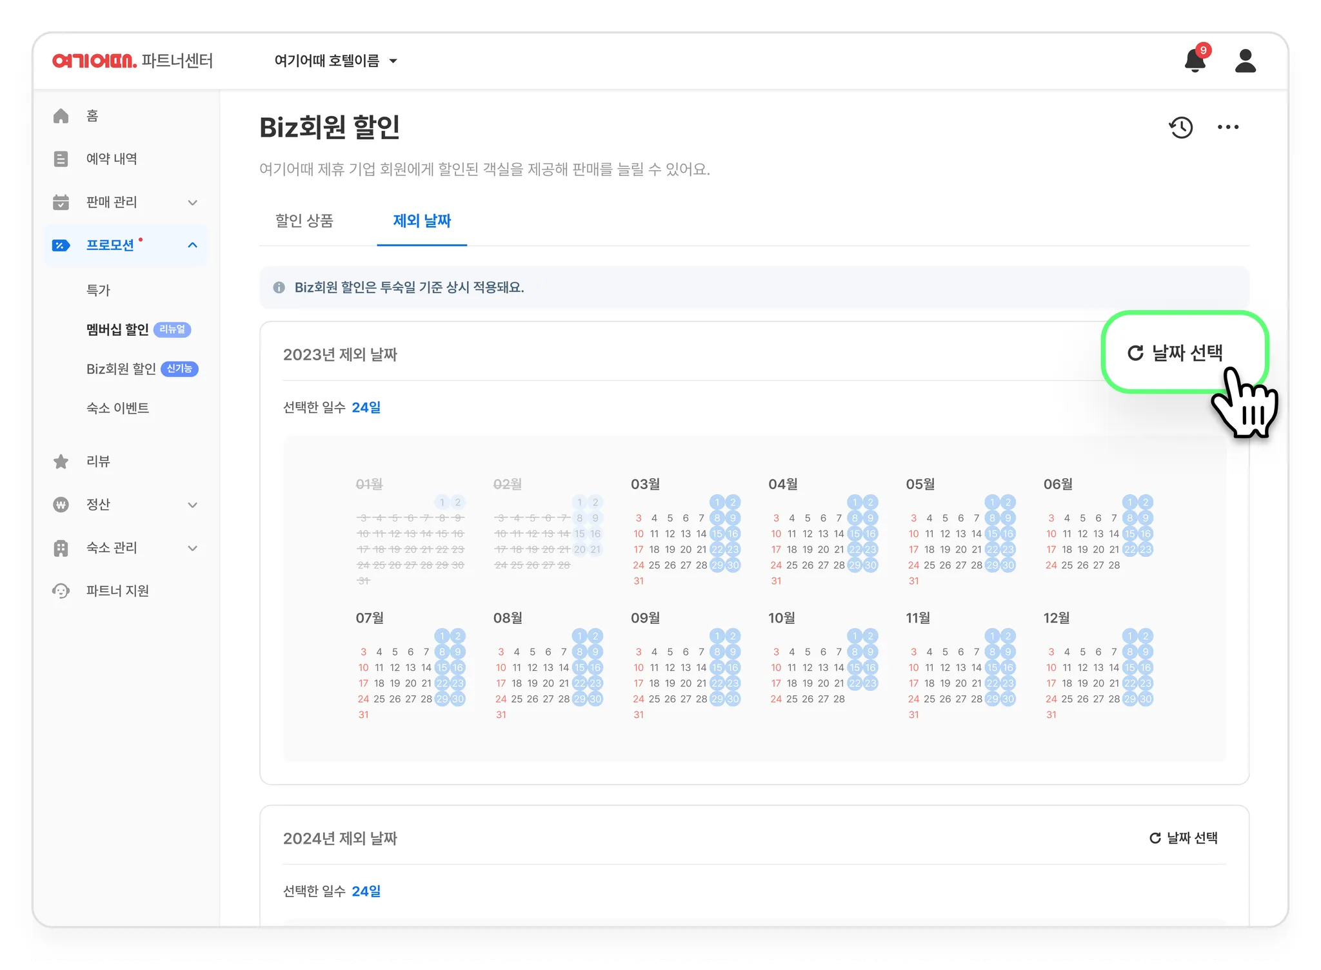The image size is (1321, 970).
Task: Open the 리뷰 star menu item
Action: coord(98,461)
